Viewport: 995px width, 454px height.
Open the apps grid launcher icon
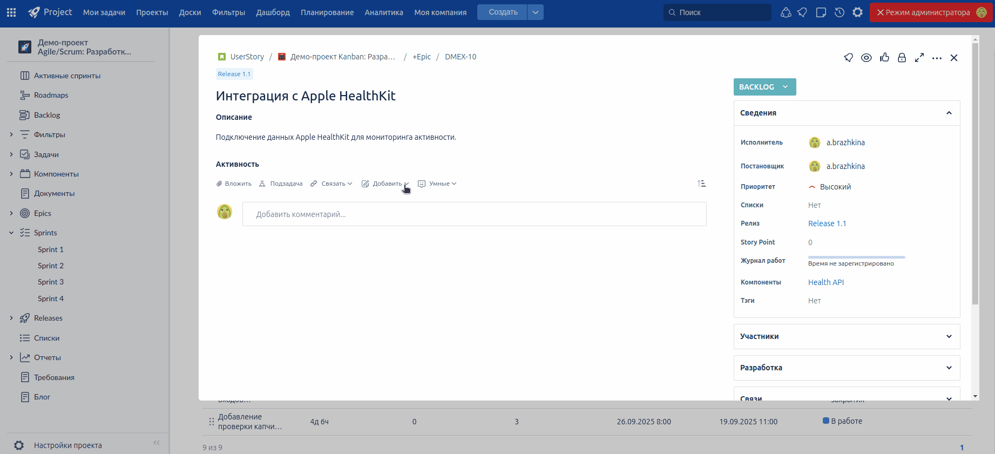[x=11, y=12]
